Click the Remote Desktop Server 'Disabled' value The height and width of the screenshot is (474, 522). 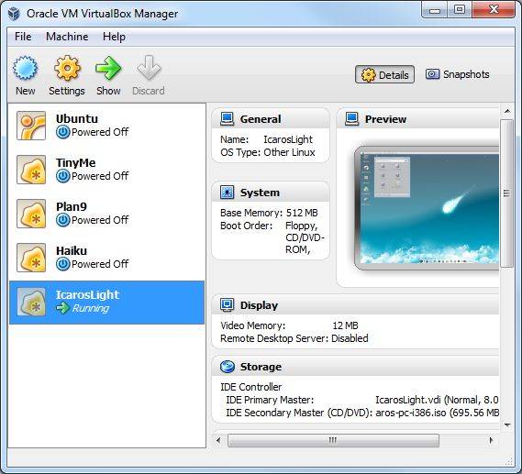(x=350, y=338)
